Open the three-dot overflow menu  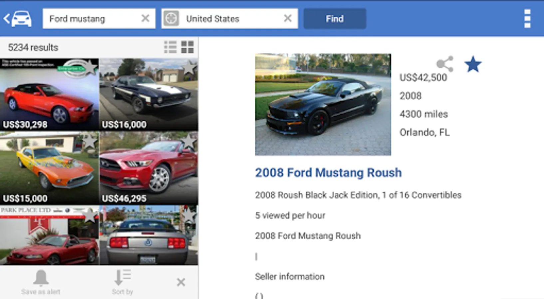[527, 19]
